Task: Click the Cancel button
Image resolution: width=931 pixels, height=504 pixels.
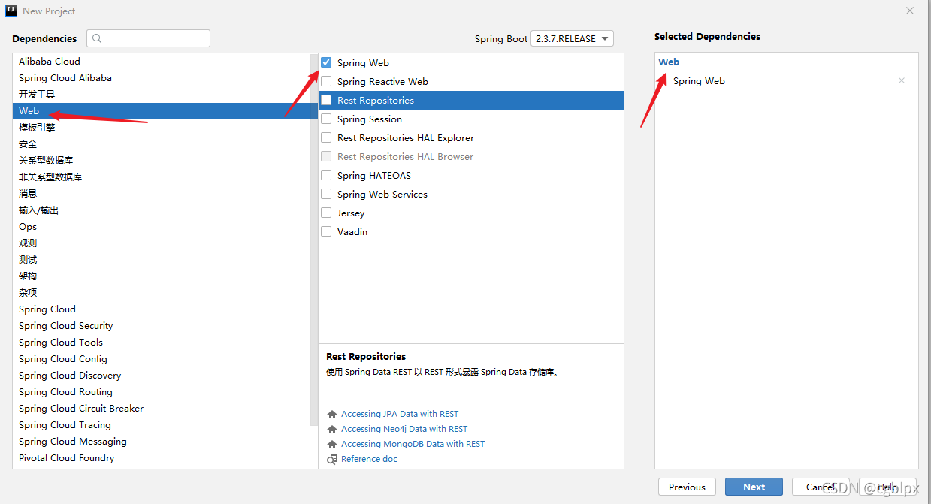Action: click(821, 487)
